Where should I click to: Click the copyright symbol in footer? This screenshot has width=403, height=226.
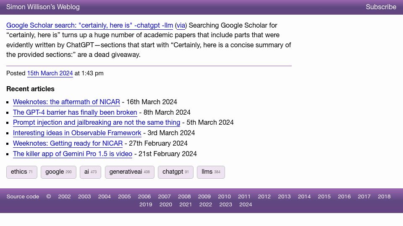tap(49, 197)
